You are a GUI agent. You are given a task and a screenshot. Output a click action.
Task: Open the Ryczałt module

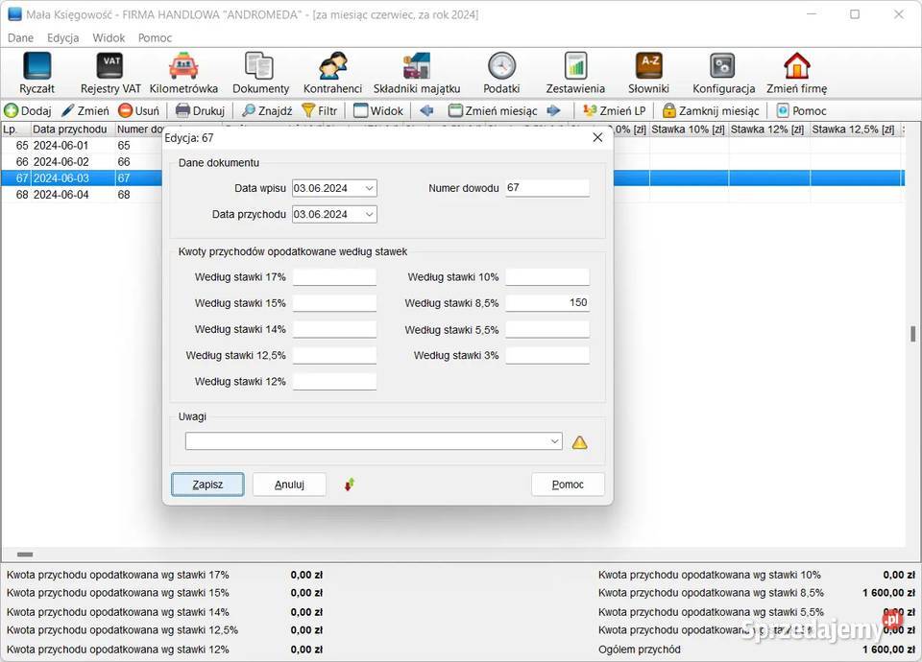[36, 73]
